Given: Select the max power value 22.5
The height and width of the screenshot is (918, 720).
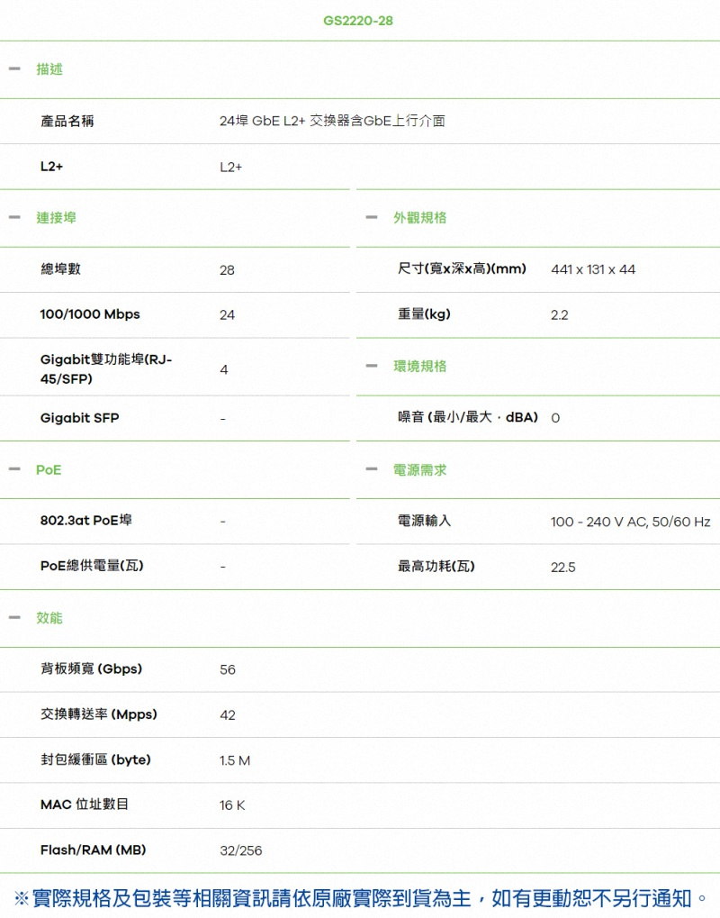Looking at the screenshot, I should click(x=563, y=568).
